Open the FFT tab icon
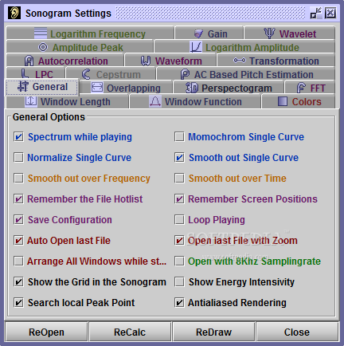 click(x=301, y=88)
